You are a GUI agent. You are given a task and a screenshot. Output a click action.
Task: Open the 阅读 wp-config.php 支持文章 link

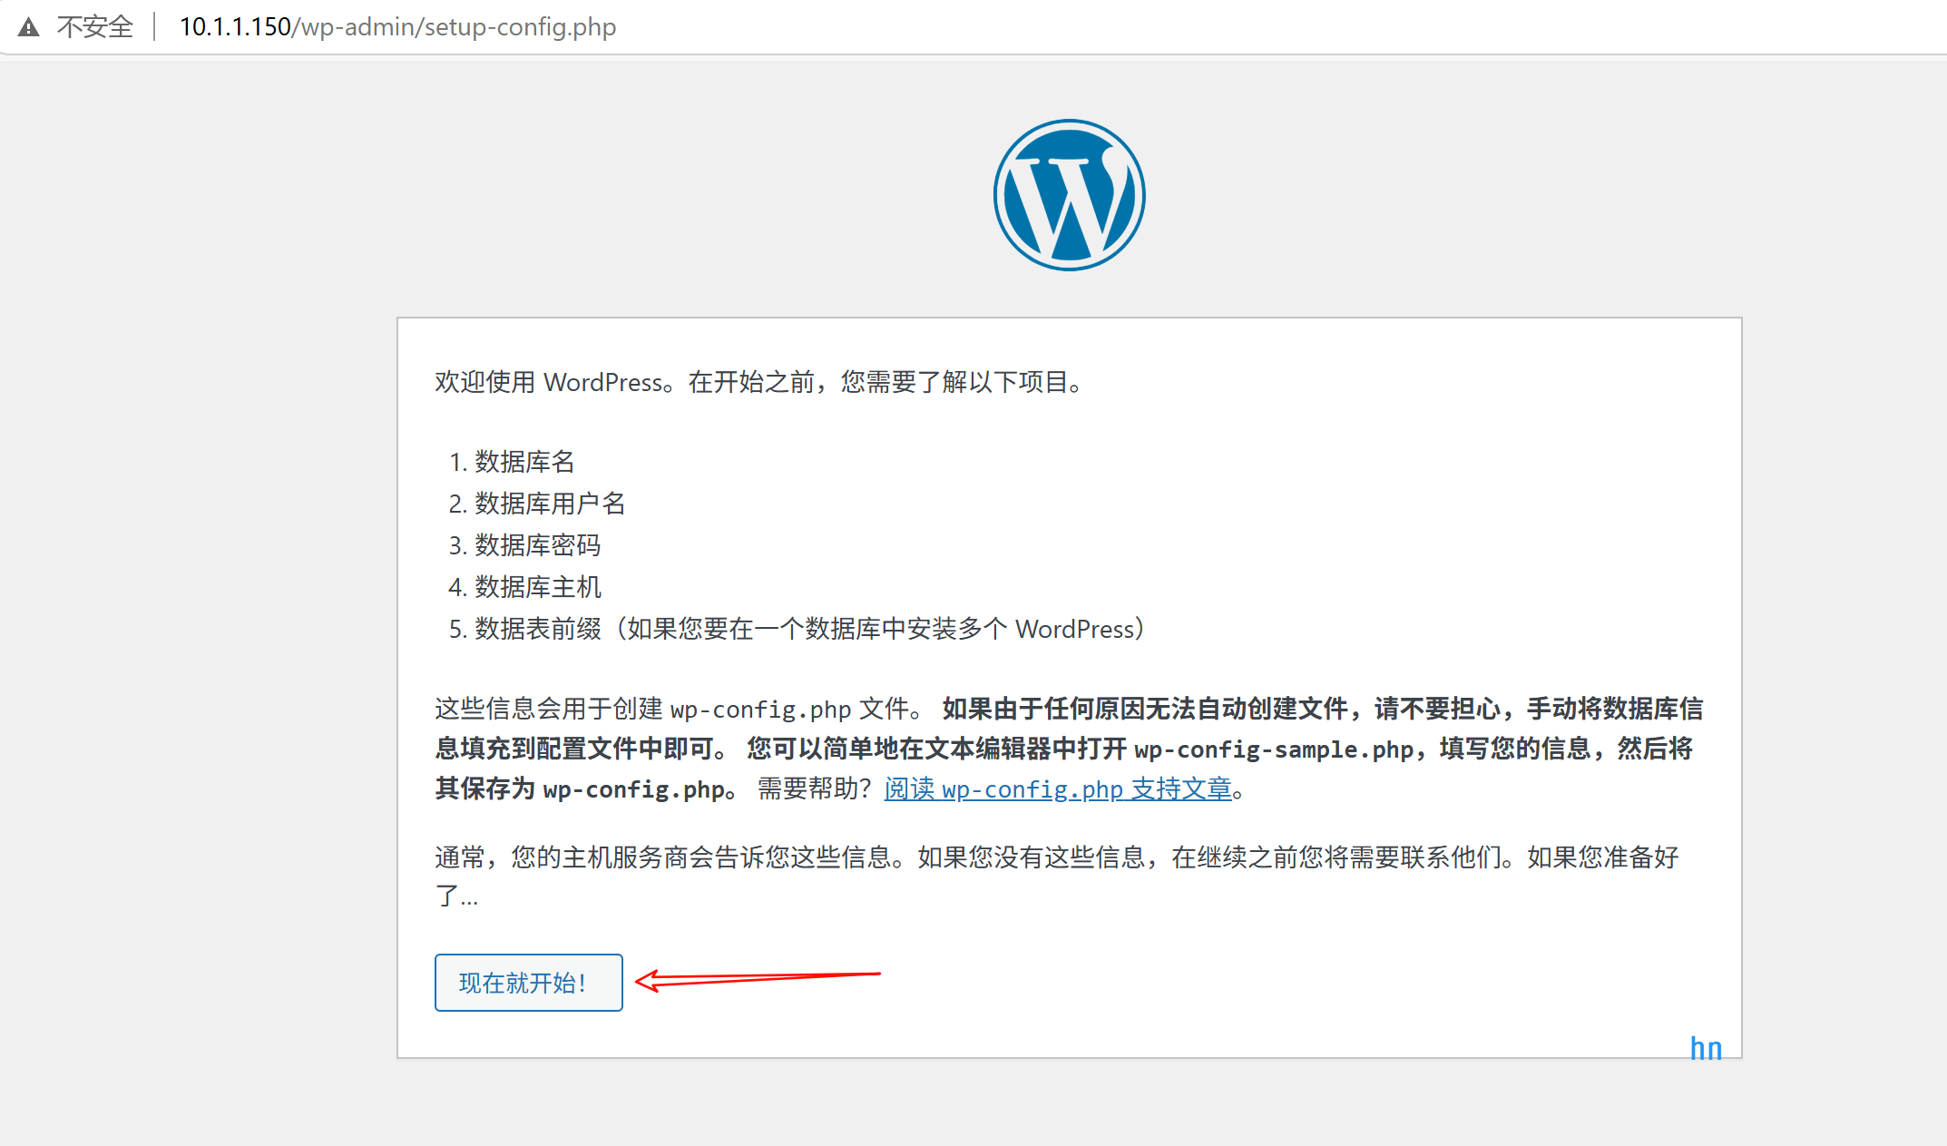point(1057,789)
